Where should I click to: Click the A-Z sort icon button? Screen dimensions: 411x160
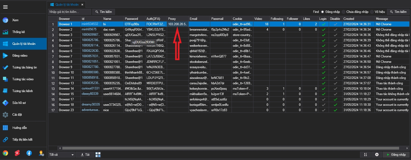(x=365, y=155)
